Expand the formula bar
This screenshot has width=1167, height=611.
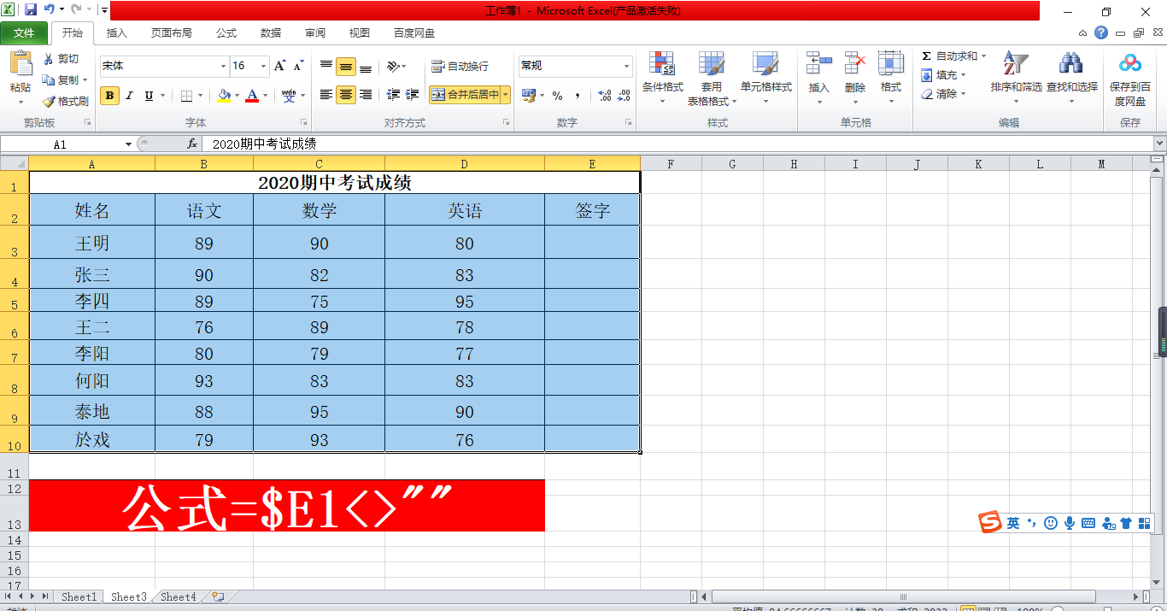point(1159,144)
